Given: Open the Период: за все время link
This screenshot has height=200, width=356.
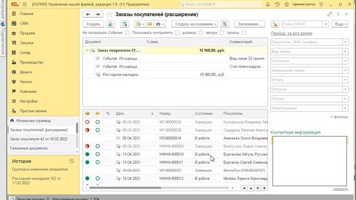Looking at the screenshot, I should (291, 33).
